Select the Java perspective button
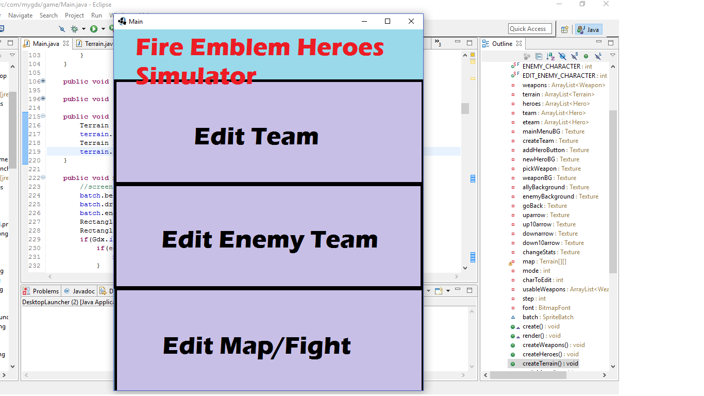Screen dimensions: 704x396 (589, 29)
